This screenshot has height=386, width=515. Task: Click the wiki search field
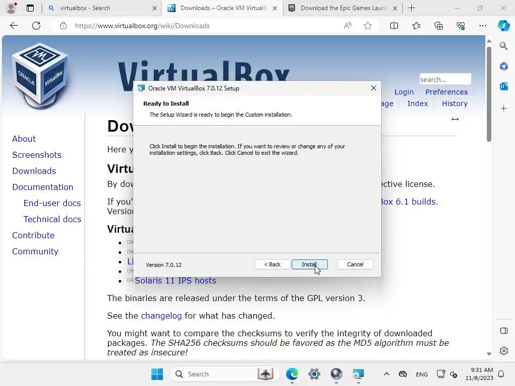pyautogui.click(x=445, y=79)
